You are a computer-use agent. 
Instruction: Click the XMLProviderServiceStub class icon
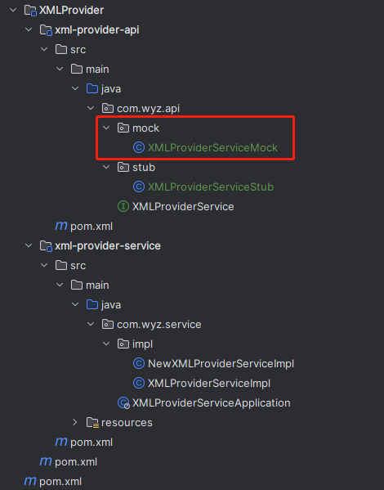[139, 187]
